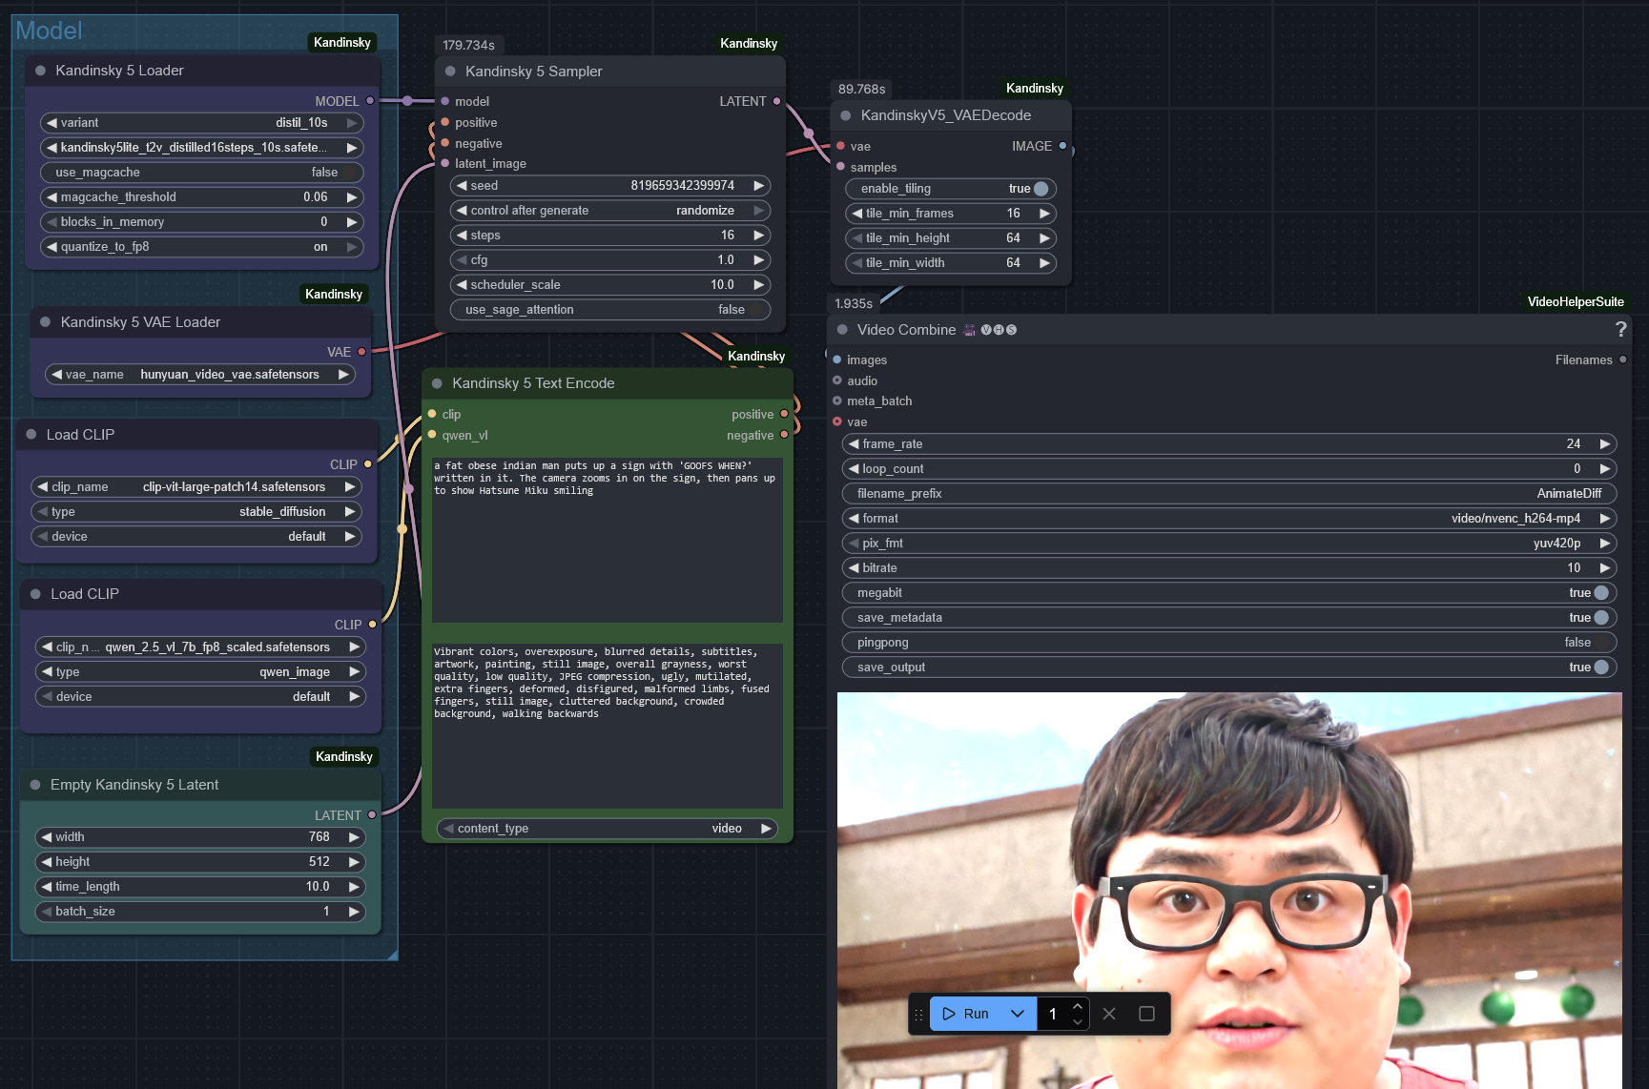Click the Model group title

[49, 31]
